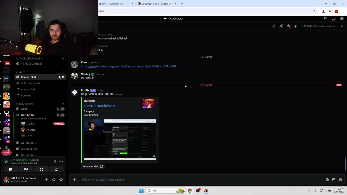Invite people to falancı-chat icon
Screen dimensions: 347x195
click(59, 77)
